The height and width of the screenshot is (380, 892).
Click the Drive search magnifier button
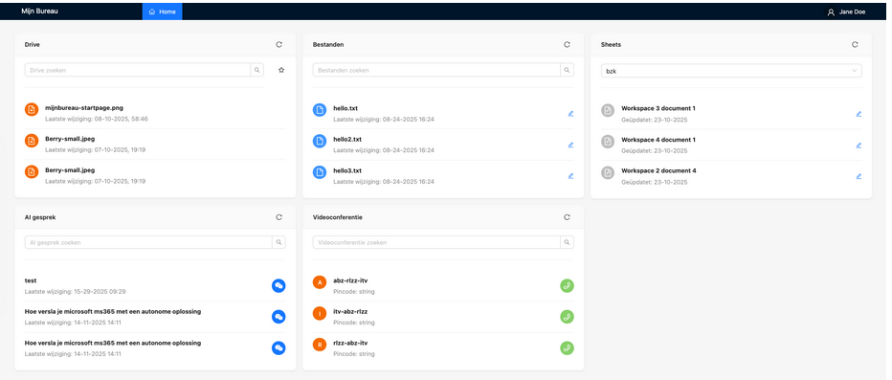(257, 70)
